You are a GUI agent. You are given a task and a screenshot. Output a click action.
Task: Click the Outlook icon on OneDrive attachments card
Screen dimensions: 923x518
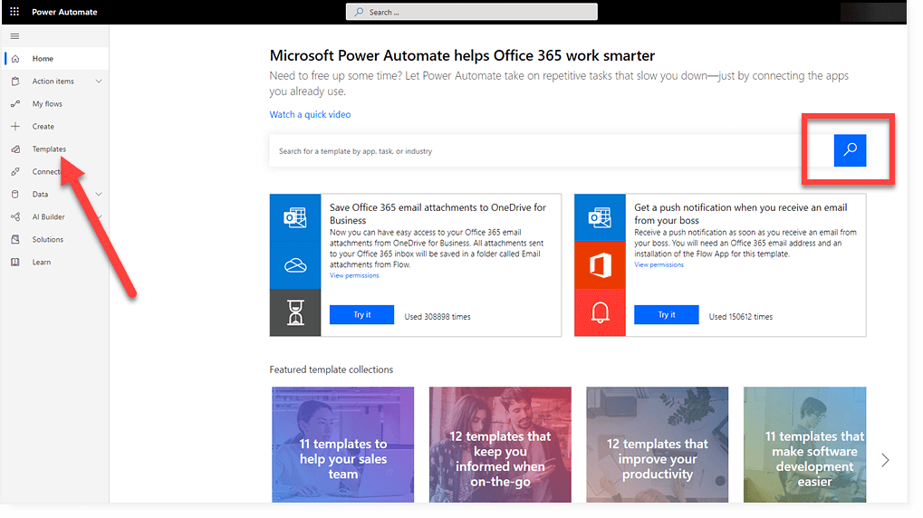coord(295,217)
